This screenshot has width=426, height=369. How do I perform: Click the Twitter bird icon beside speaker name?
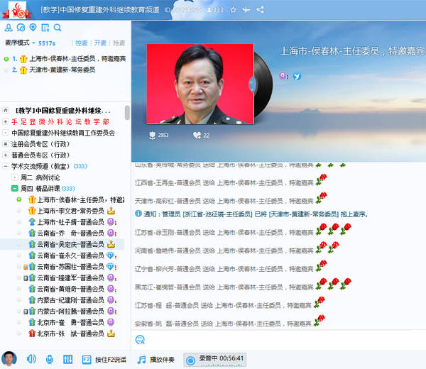pos(297,76)
